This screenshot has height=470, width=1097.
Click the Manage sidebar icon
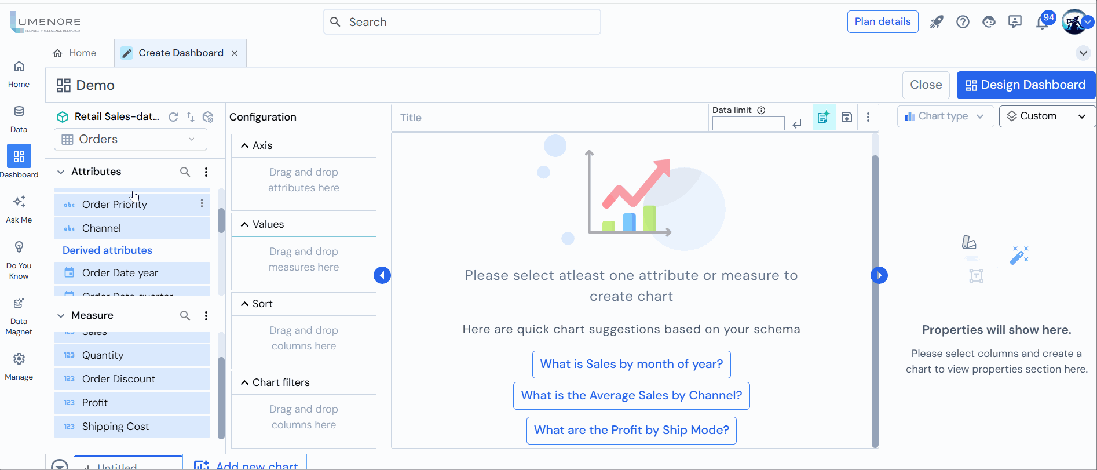19,364
